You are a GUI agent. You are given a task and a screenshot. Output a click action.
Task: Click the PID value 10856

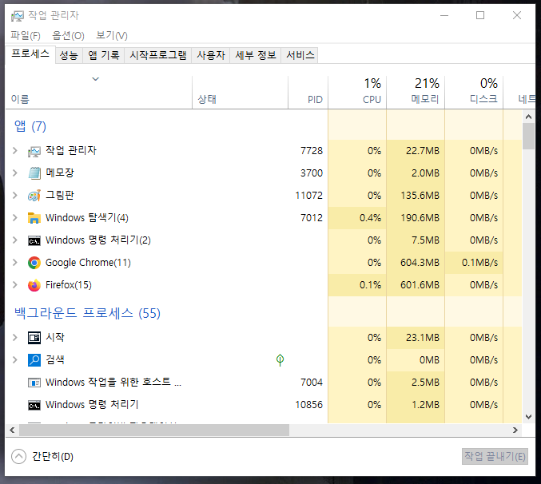point(308,405)
